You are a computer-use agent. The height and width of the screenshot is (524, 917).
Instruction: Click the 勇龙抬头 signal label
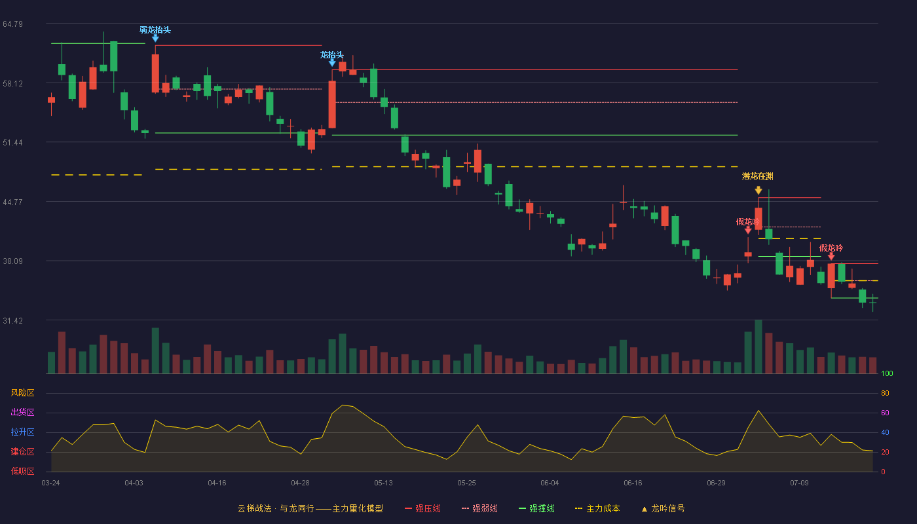pyautogui.click(x=155, y=30)
